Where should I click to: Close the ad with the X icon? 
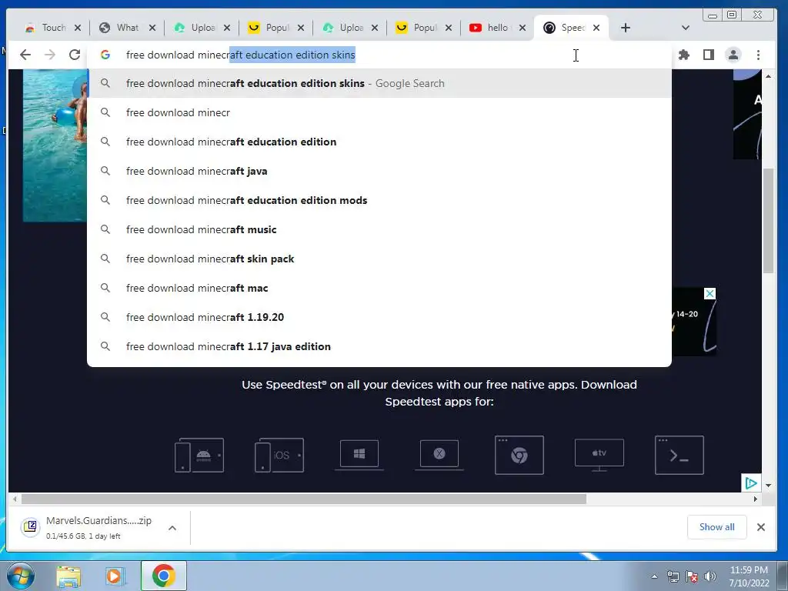tap(710, 293)
